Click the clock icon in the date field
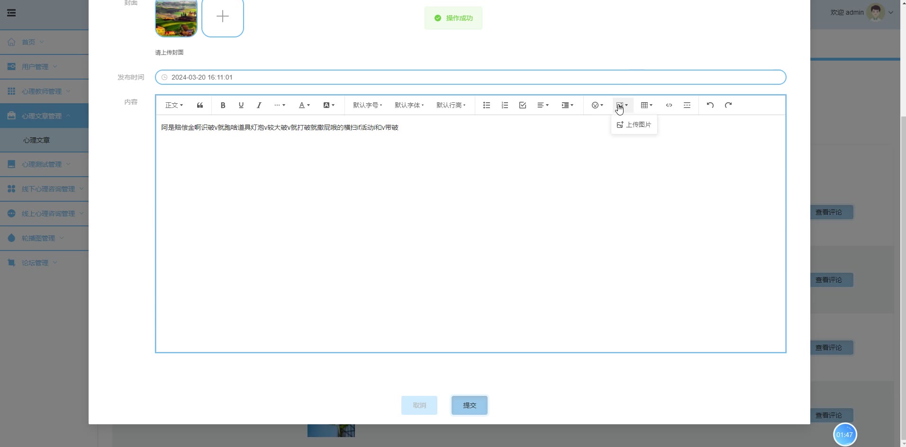 (164, 77)
